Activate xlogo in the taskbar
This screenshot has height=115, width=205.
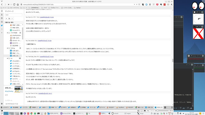point(140,113)
